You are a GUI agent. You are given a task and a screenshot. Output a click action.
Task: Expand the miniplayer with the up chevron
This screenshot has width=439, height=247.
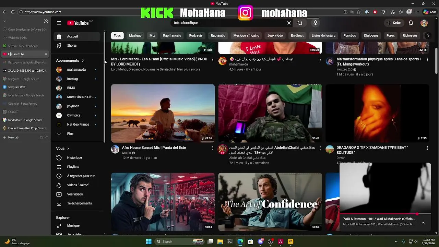pos(423,223)
